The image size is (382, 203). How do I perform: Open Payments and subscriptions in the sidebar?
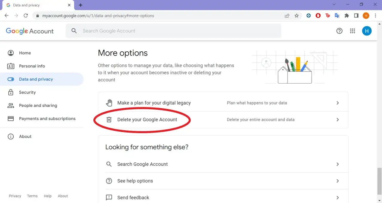coord(42,119)
